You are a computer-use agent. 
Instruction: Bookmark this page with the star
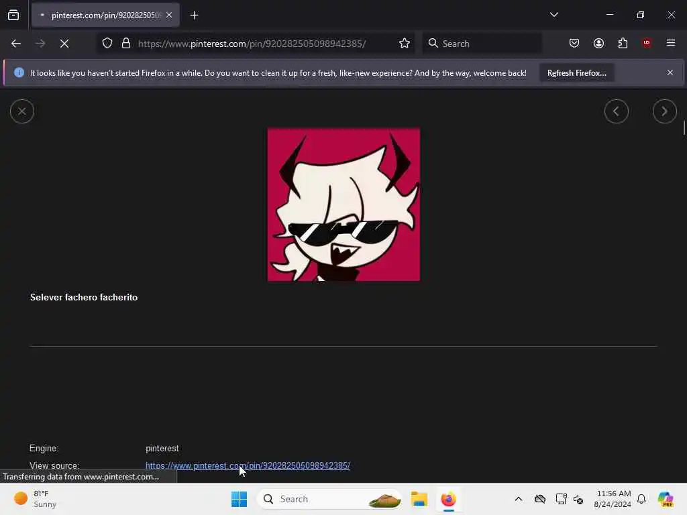pyautogui.click(x=405, y=44)
